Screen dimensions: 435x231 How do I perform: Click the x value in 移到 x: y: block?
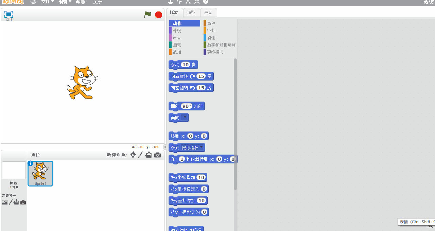click(x=190, y=136)
